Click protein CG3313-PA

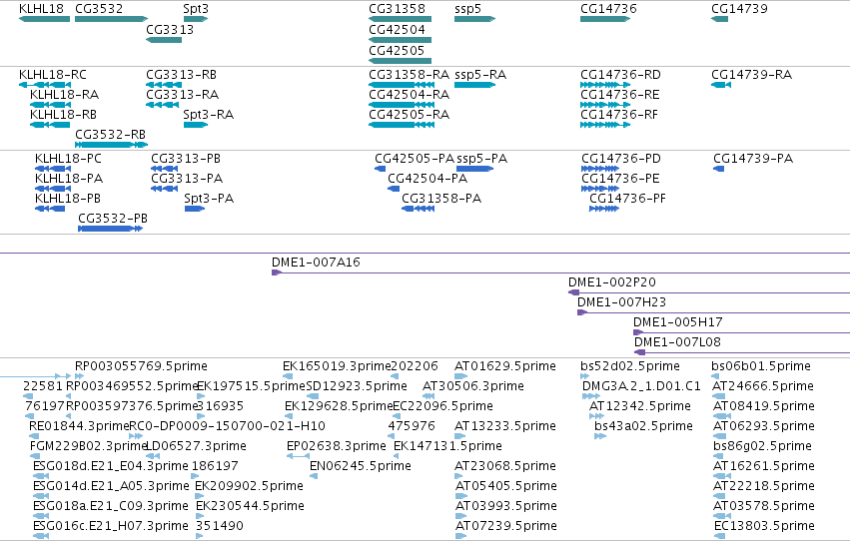click(x=164, y=189)
